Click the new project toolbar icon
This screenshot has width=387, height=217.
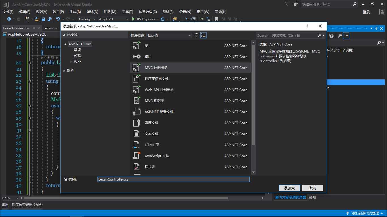pos(27,19)
